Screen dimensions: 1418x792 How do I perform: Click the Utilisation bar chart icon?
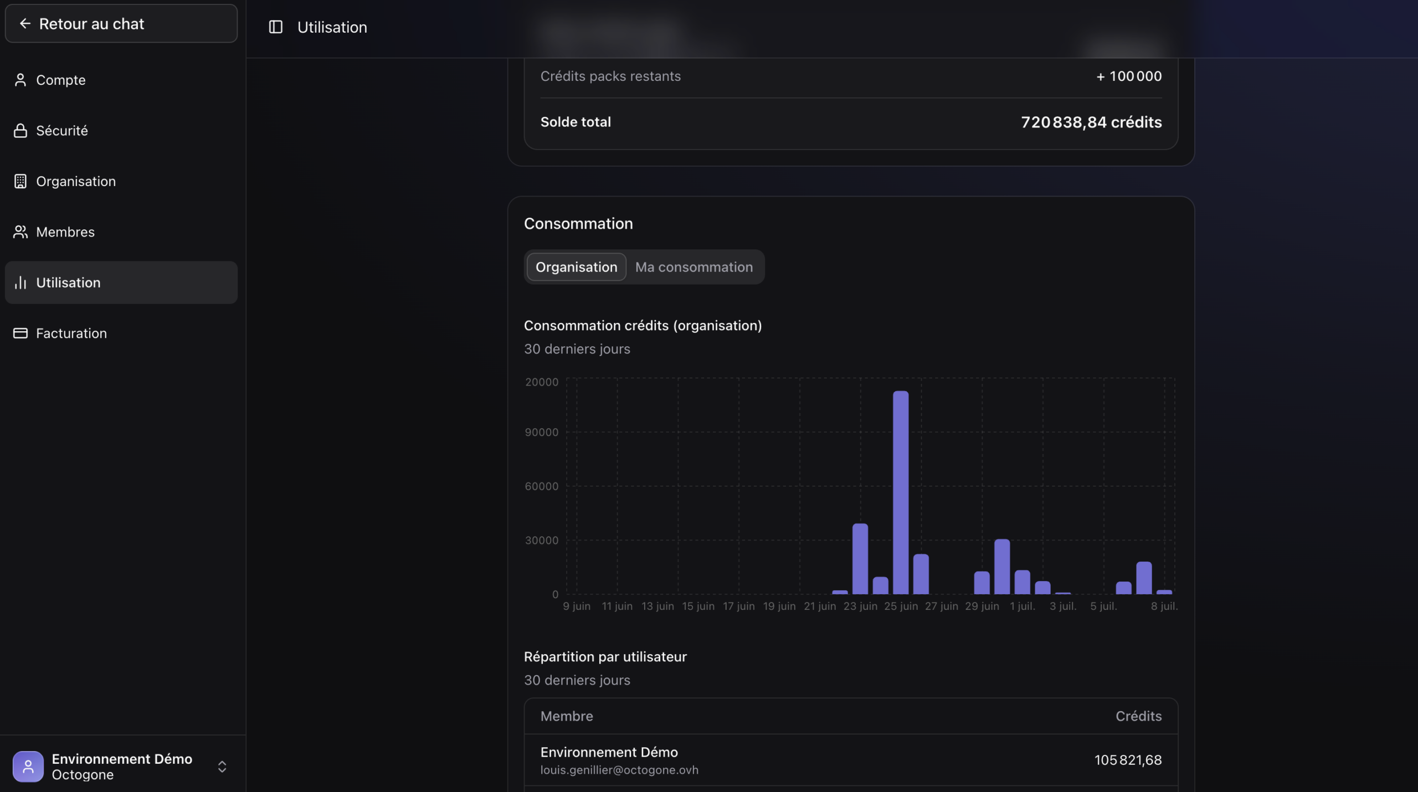pyautogui.click(x=20, y=282)
